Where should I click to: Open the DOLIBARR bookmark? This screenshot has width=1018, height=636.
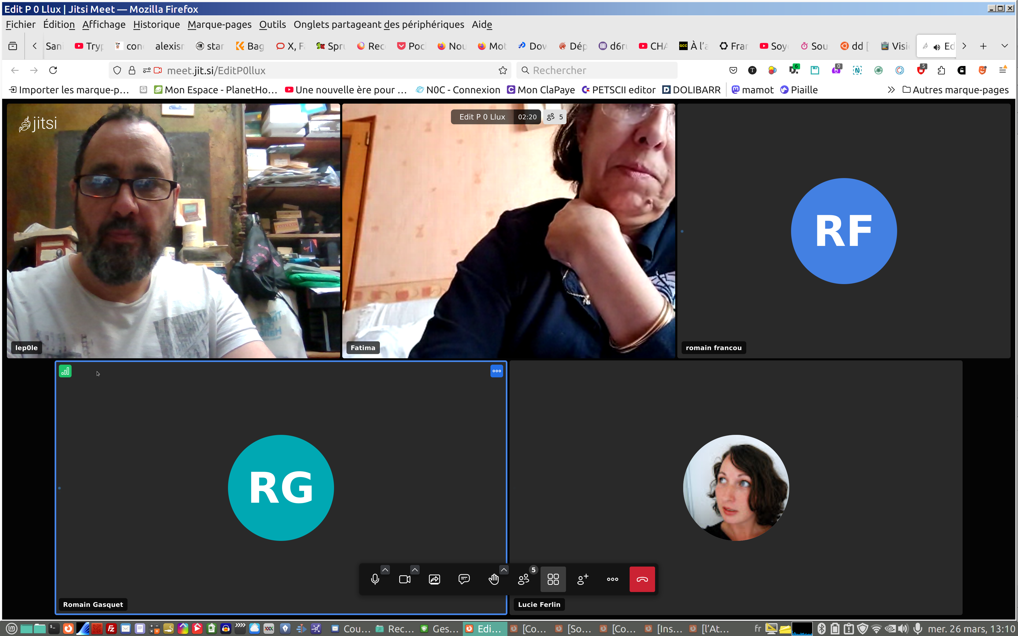(692, 90)
